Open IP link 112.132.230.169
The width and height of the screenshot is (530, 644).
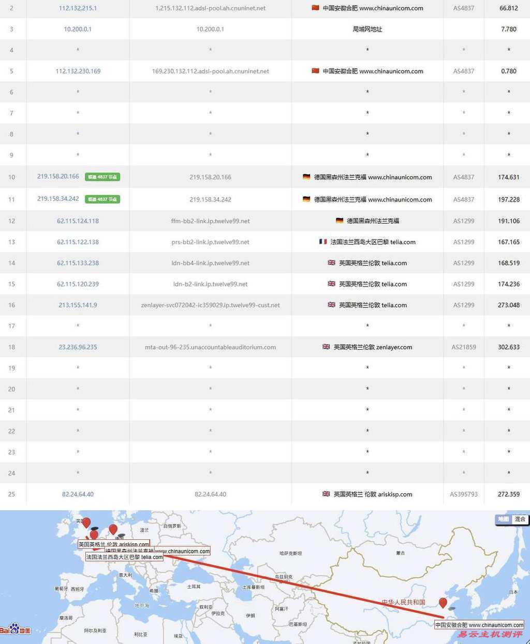(78, 71)
